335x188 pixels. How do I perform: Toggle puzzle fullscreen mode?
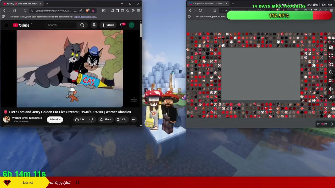(x=331, y=56)
